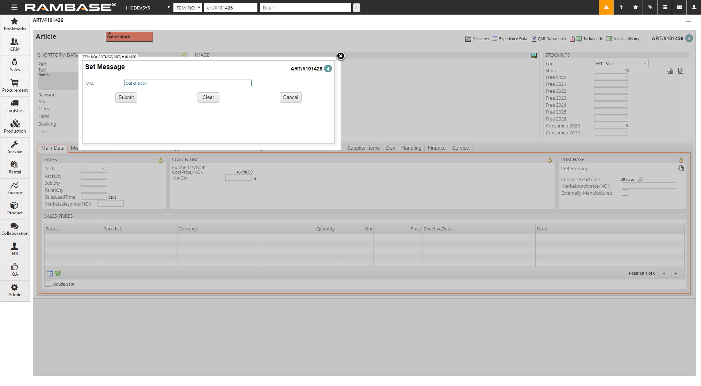Open the Pack dropdown
The height and width of the screenshot is (386, 701).
(94, 168)
